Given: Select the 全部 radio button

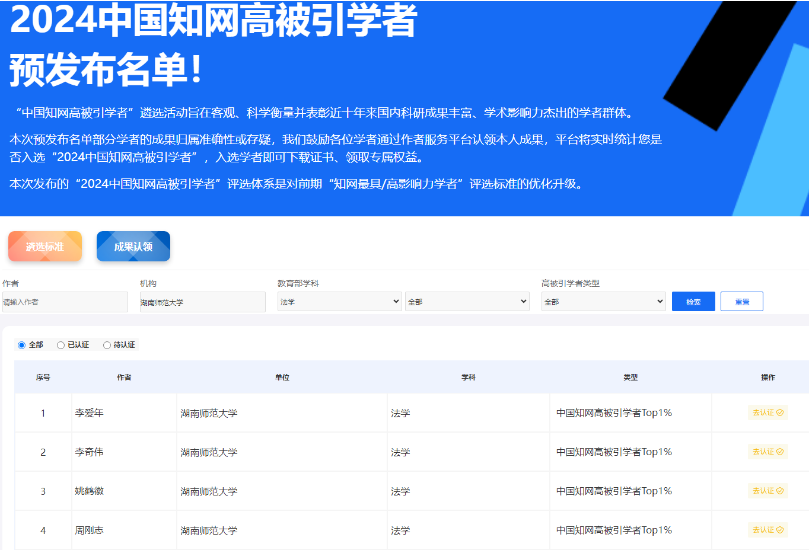Looking at the screenshot, I should point(22,345).
